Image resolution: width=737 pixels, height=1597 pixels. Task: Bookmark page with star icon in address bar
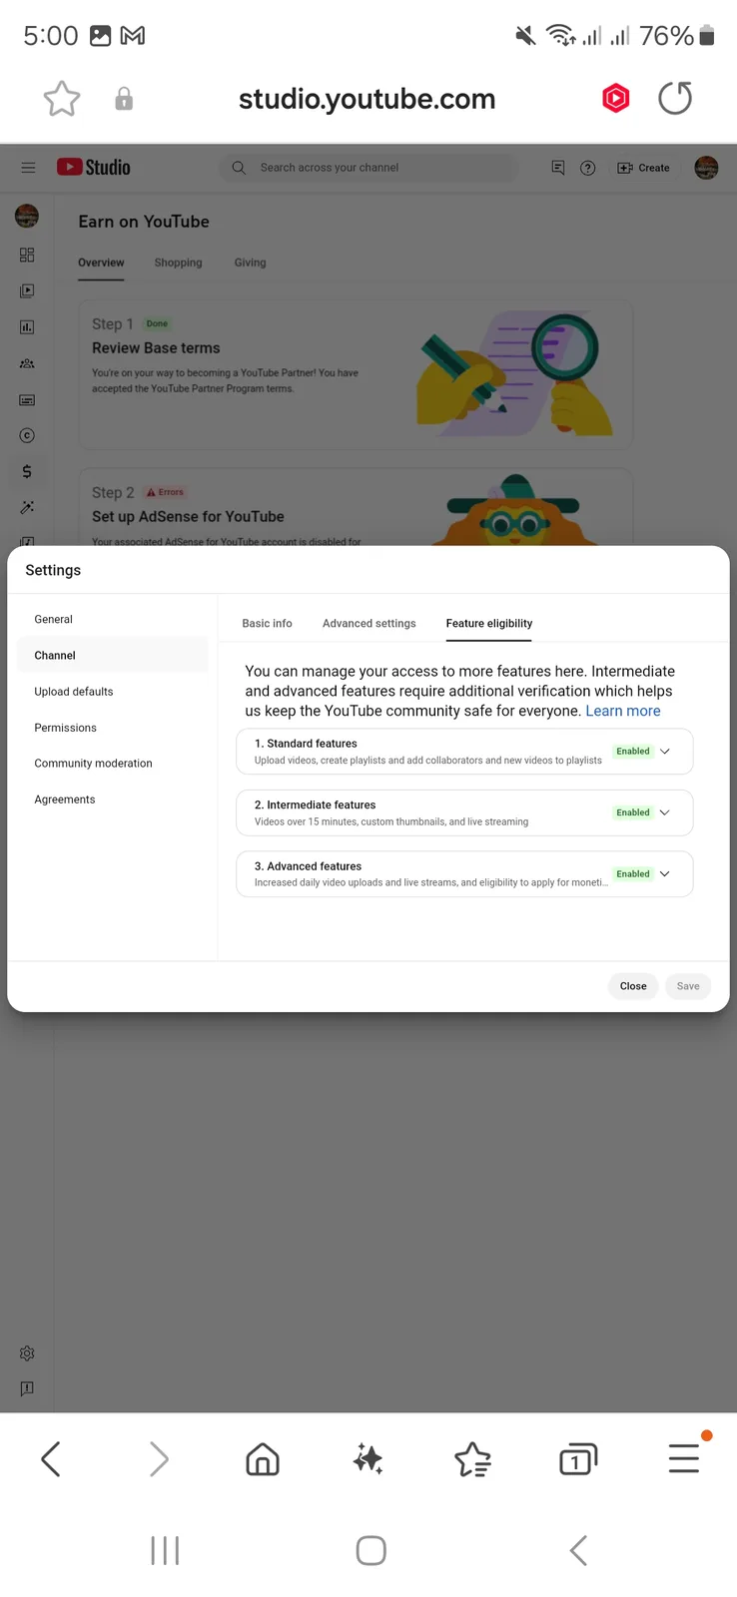click(x=62, y=99)
